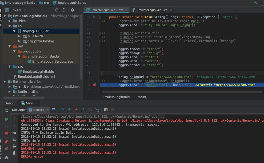Toggle Mute Breakpoints in debug sidebar
The image size is (264, 163).
click(x=6, y=149)
